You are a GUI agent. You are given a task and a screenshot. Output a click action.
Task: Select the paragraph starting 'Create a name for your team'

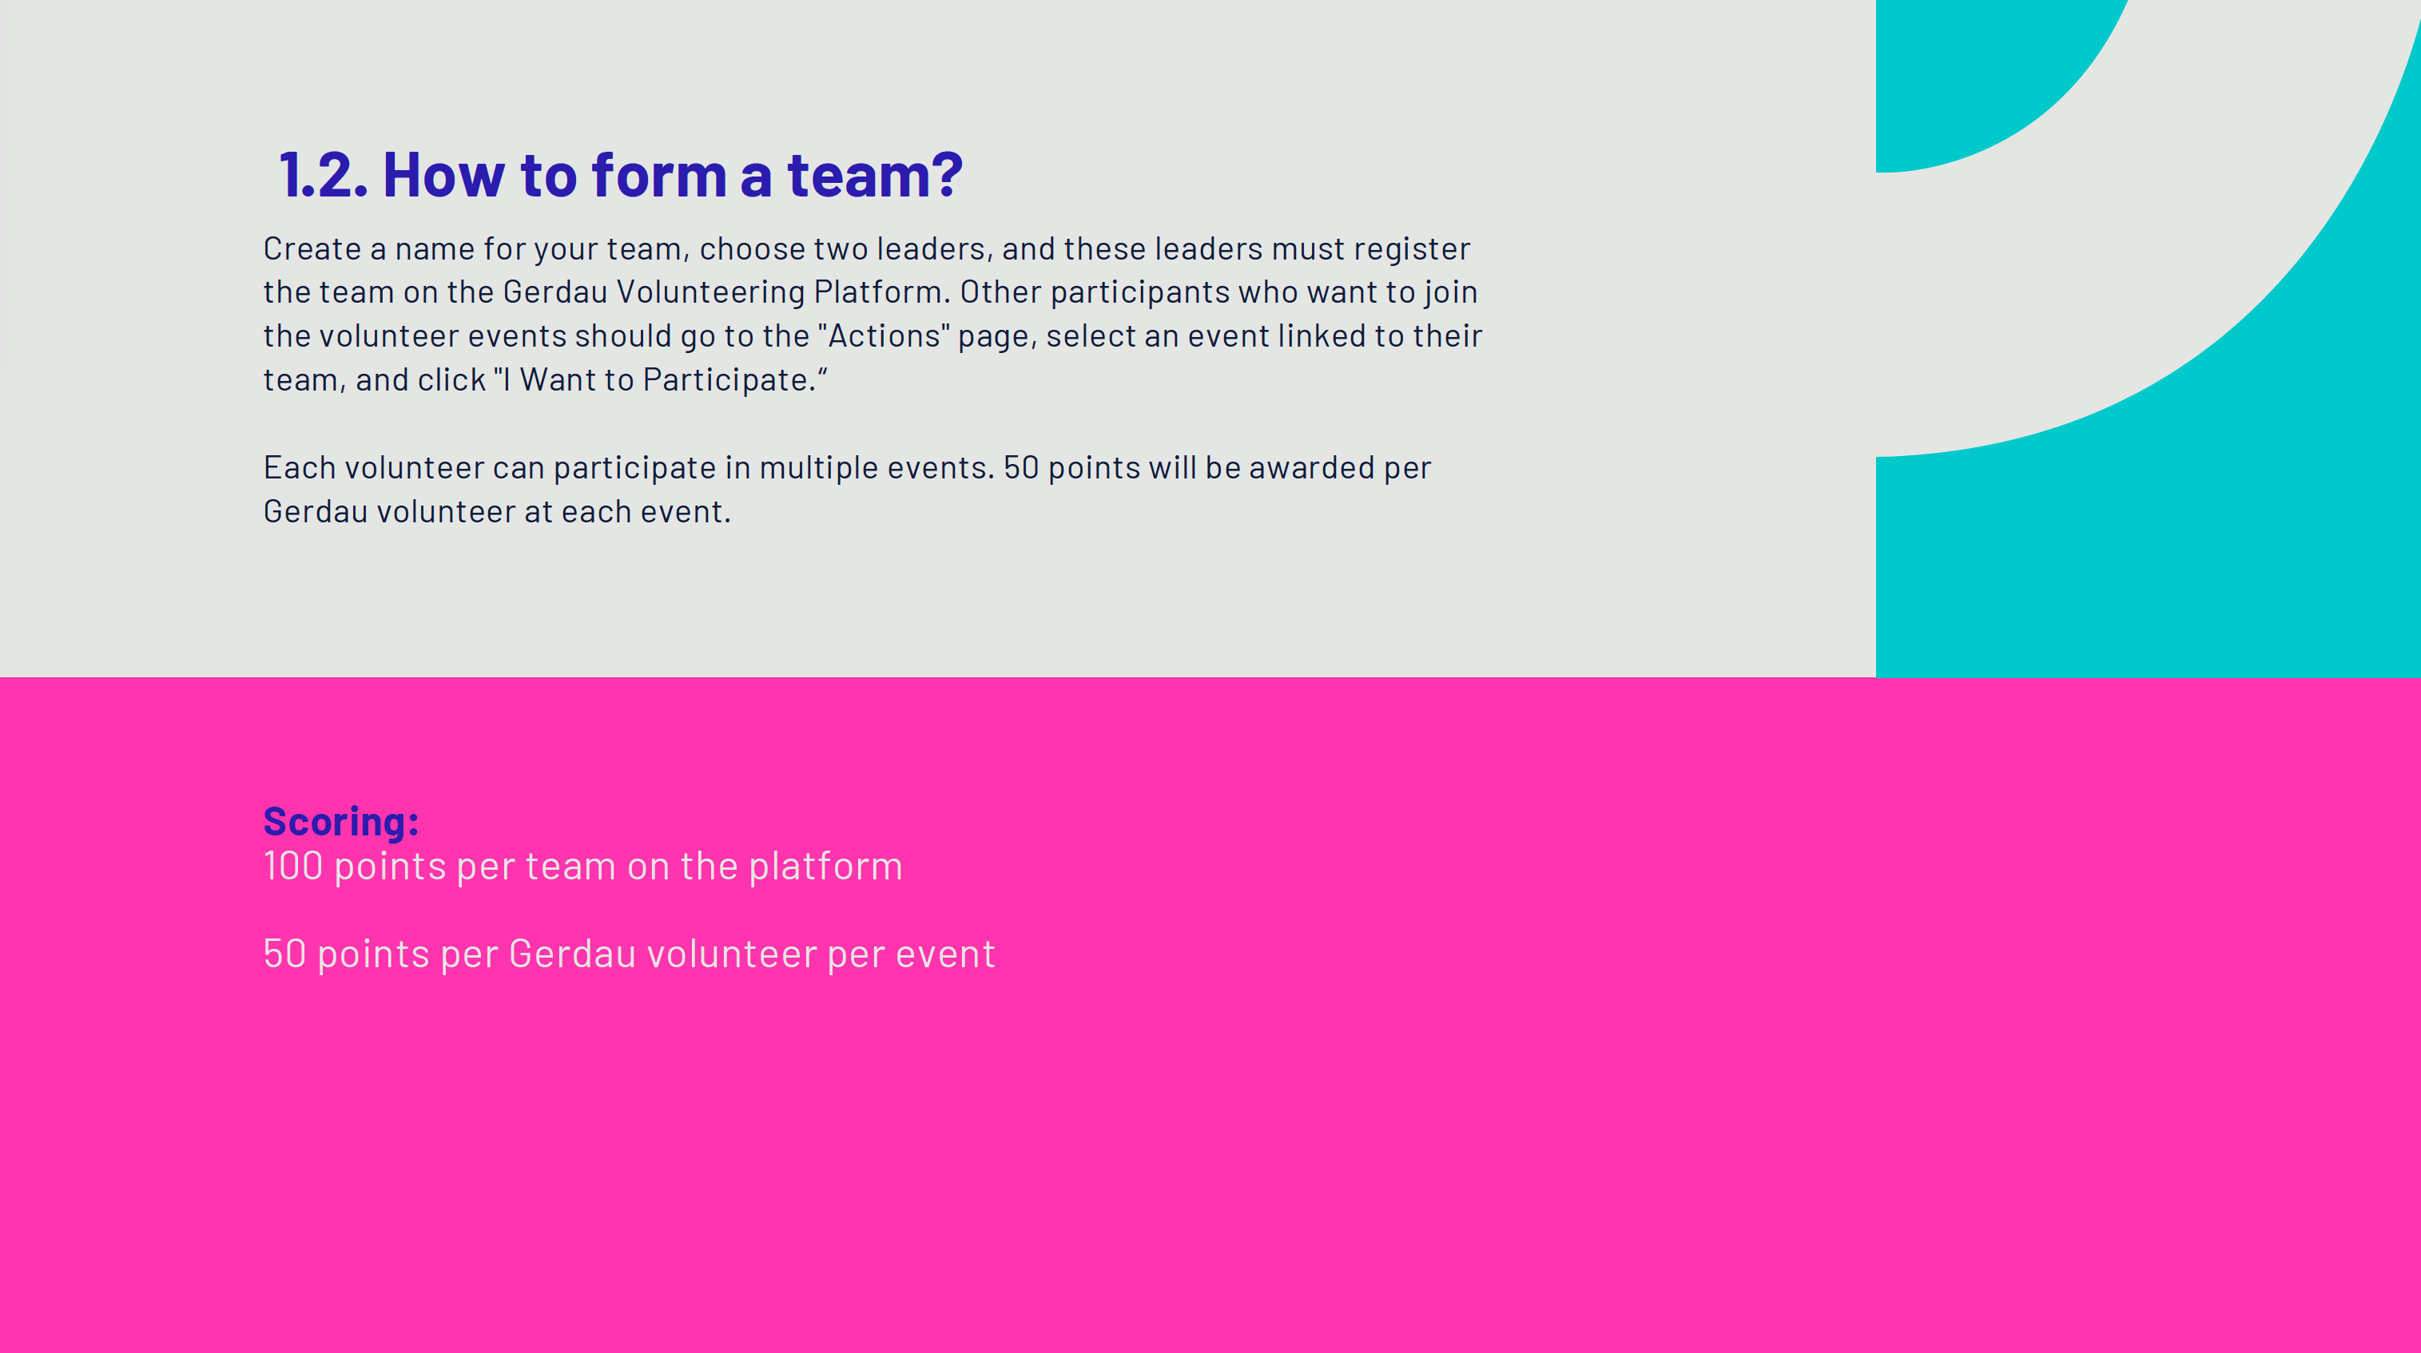873,314
